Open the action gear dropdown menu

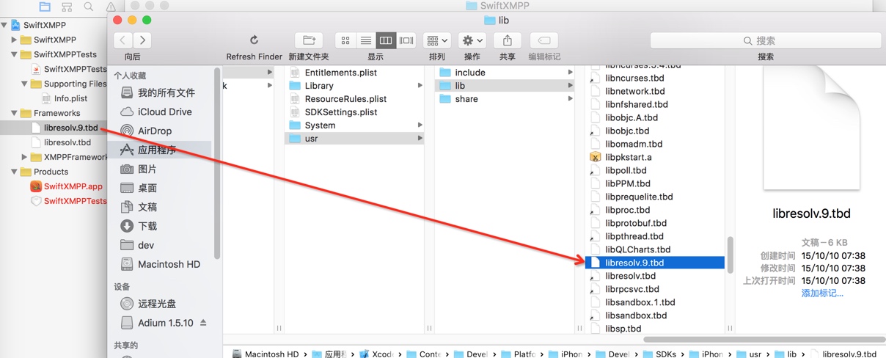472,40
